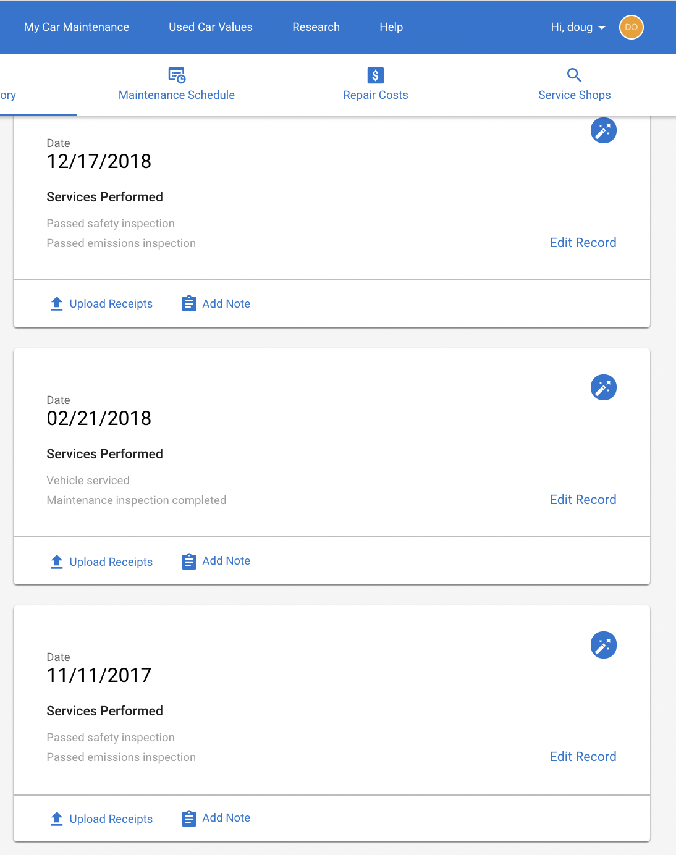Screen dimensions: 676x855
Task: Open My Car Maintenance menu item
Action: click(77, 27)
